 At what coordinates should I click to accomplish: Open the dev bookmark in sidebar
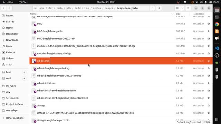[15, 92]
